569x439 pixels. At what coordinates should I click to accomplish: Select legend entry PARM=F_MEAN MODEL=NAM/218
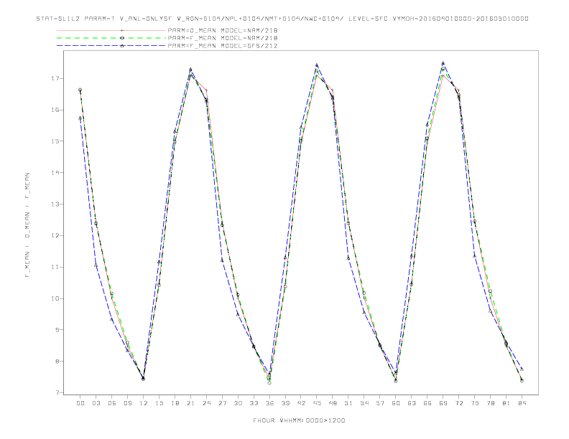(223, 38)
